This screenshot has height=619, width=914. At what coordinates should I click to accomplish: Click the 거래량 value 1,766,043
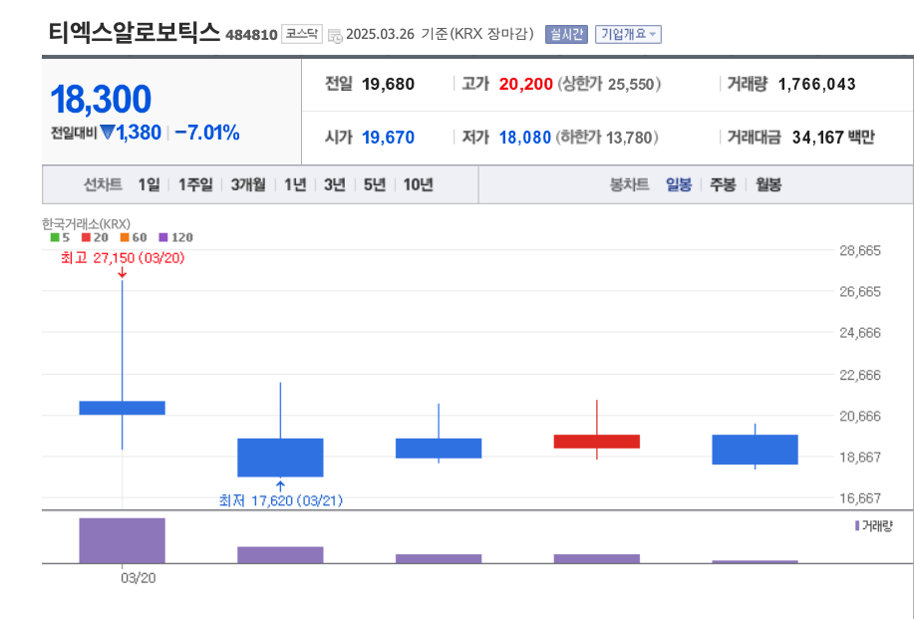point(817,84)
